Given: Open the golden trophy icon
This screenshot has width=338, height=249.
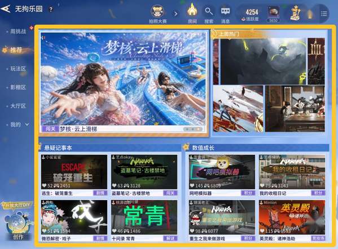Looking at the screenshot, I should click(295, 14).
